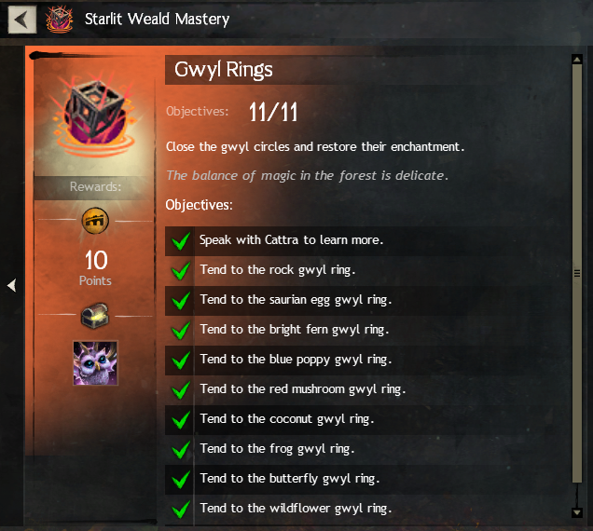Viewport: 593px width, 531px height.
Task: Click the checkmark beside butterfly gwyl ring
Action: pos(180,480)
